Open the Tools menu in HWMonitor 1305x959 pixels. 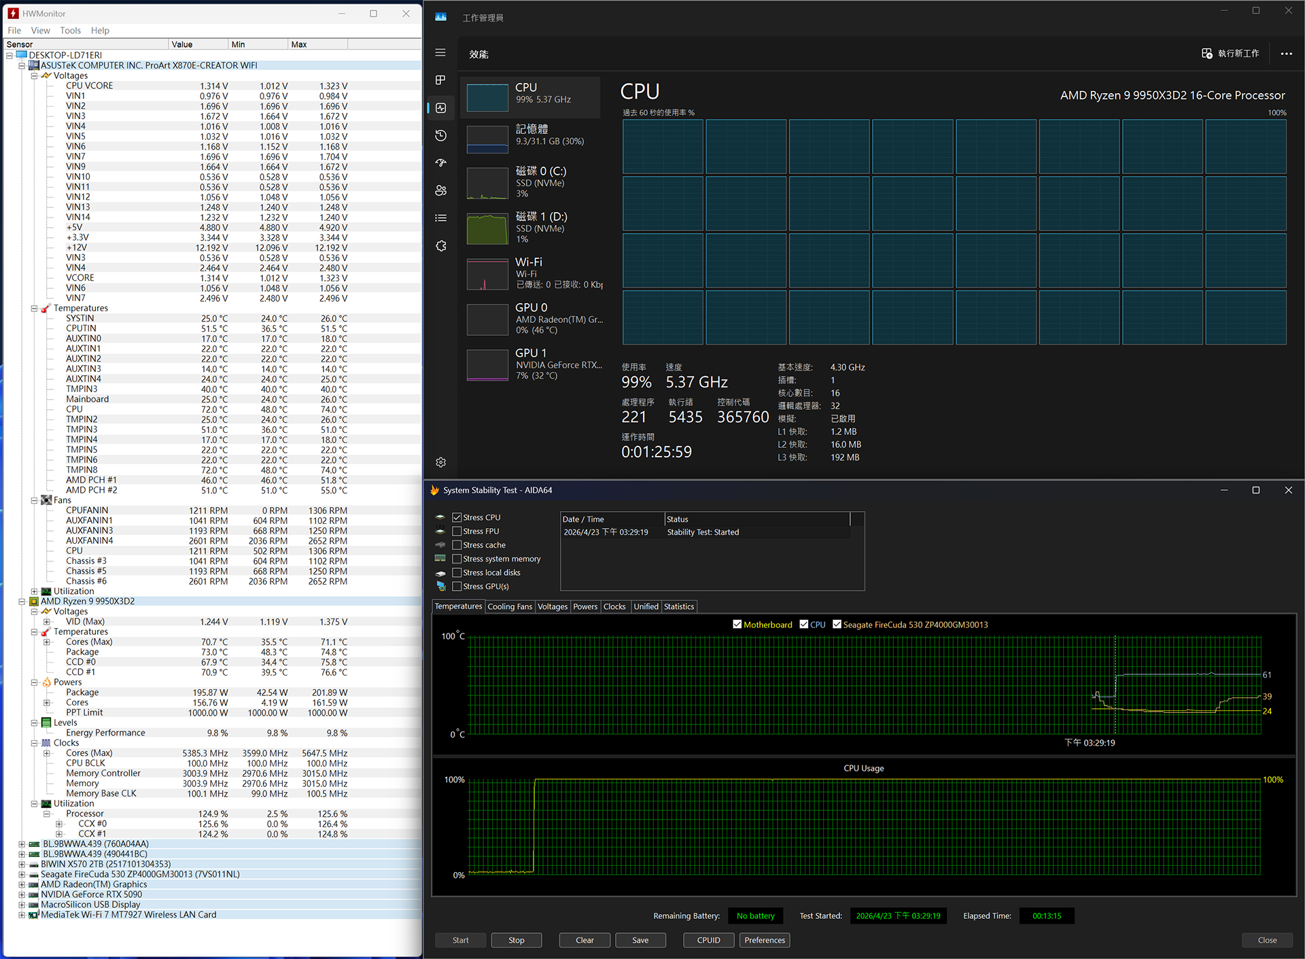70,31
